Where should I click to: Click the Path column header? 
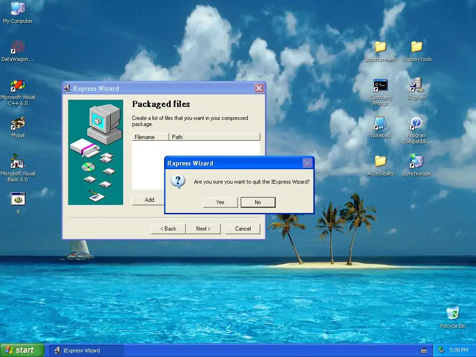point(214,137)
